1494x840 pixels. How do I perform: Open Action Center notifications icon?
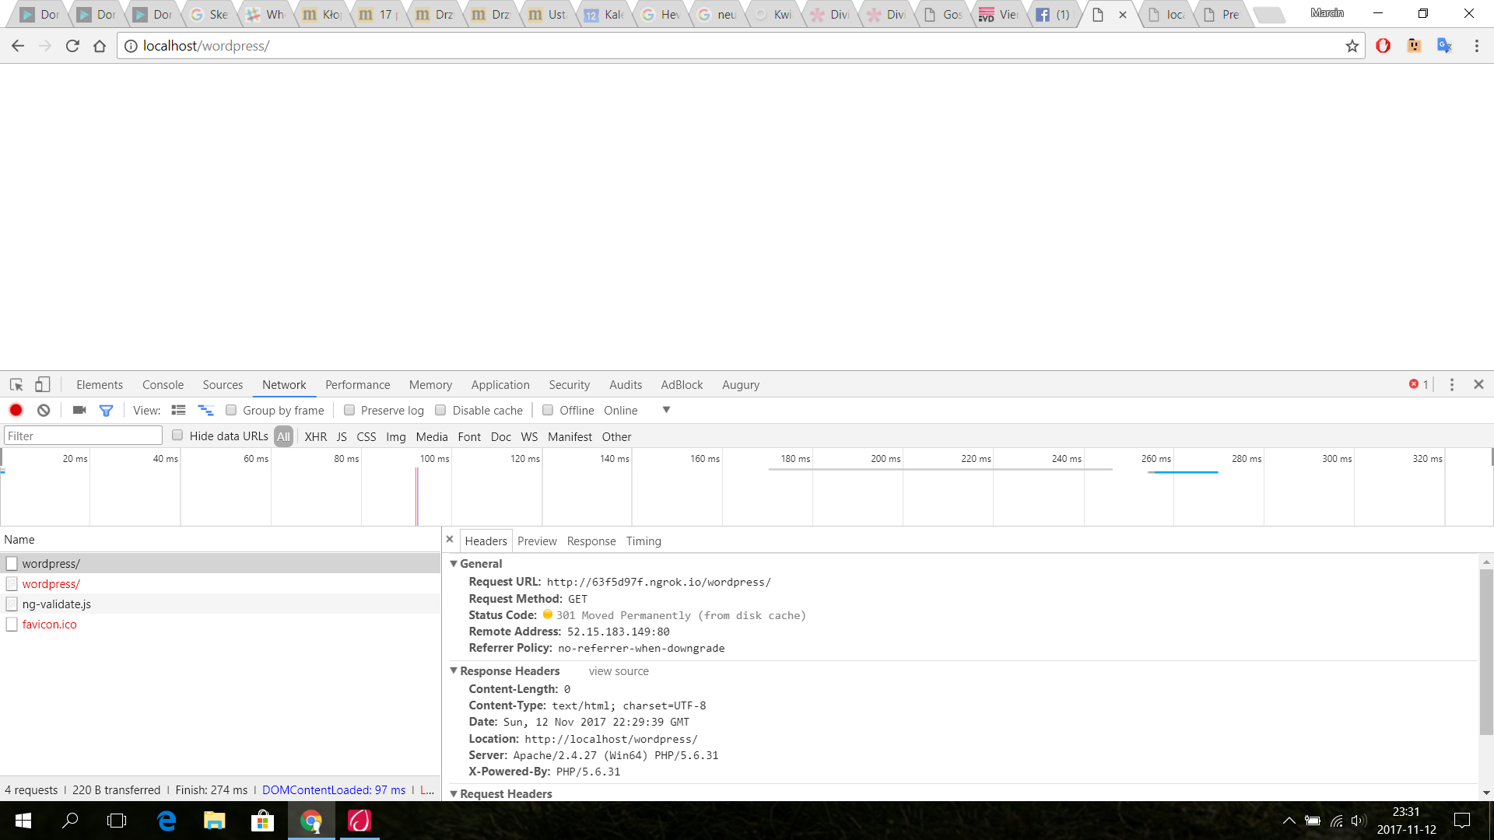[x=1462, y=821]
